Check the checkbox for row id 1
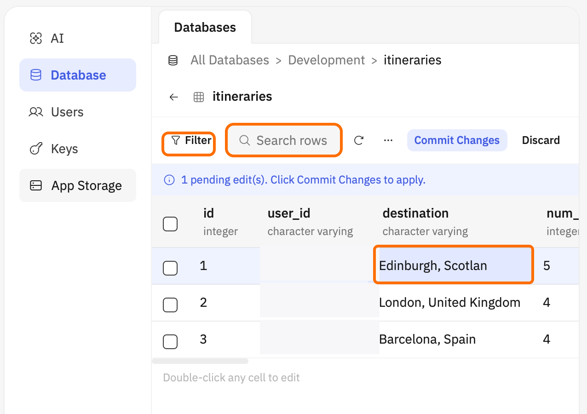587x414 pixels. pos(170,268)
